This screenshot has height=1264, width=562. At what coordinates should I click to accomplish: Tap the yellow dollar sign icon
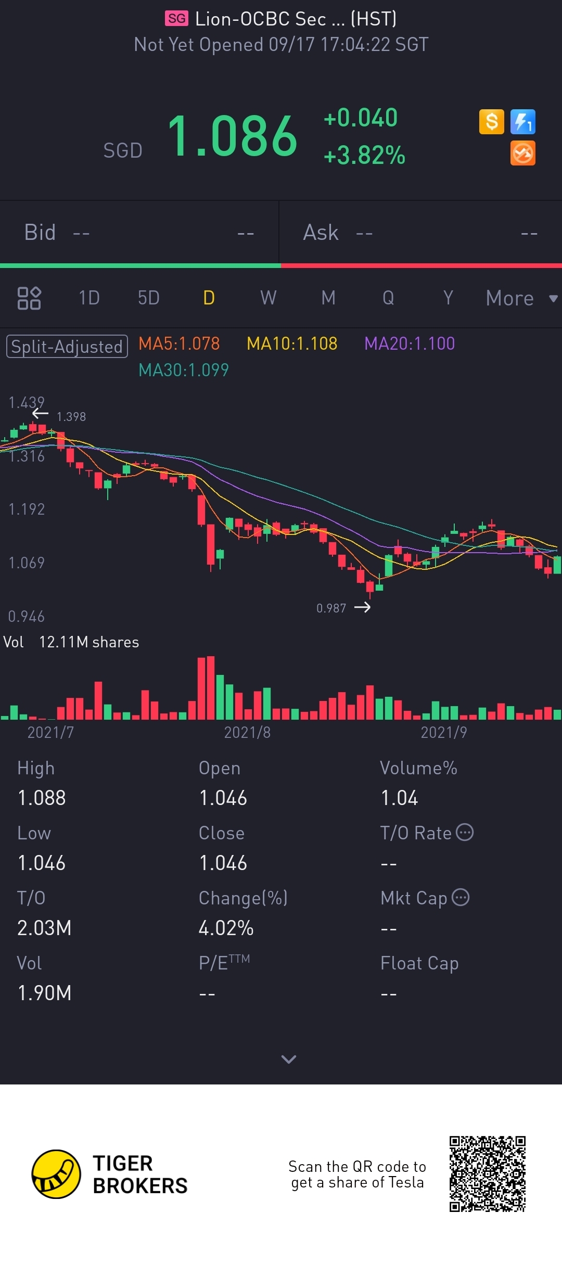pos(492,122)
